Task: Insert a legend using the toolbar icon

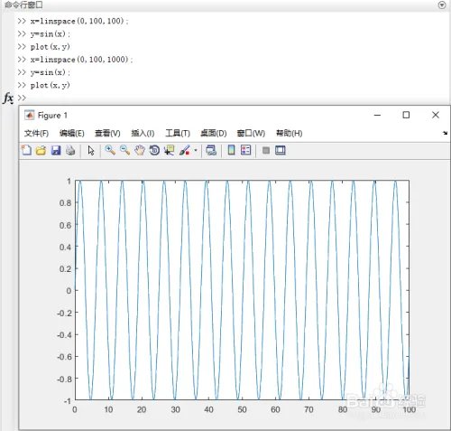Action: [x=245, y=150]
